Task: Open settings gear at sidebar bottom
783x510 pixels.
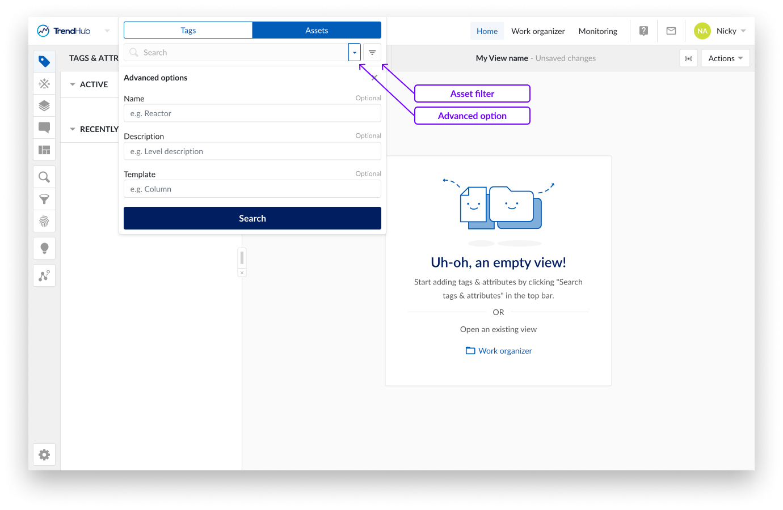Action: pos(44,454)
